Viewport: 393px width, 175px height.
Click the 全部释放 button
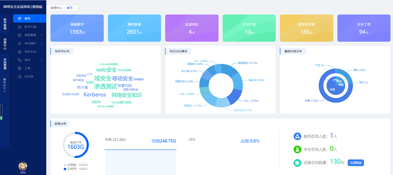click(x=356, y=163)
